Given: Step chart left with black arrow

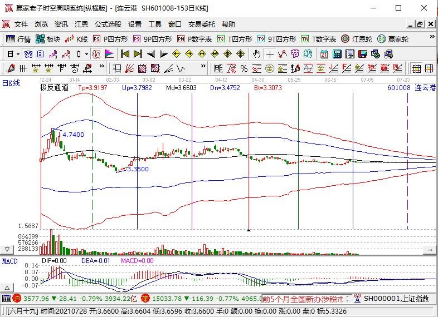Looking at the screenshot, I should [151, 54].
